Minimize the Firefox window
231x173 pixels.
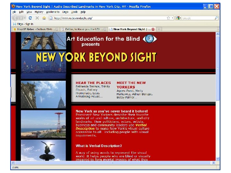(x=205, y=6)
